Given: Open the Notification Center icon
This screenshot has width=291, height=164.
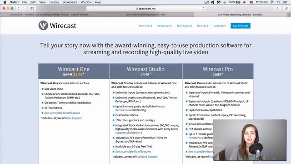Looking at the screenshot, I should pos(286,2).
